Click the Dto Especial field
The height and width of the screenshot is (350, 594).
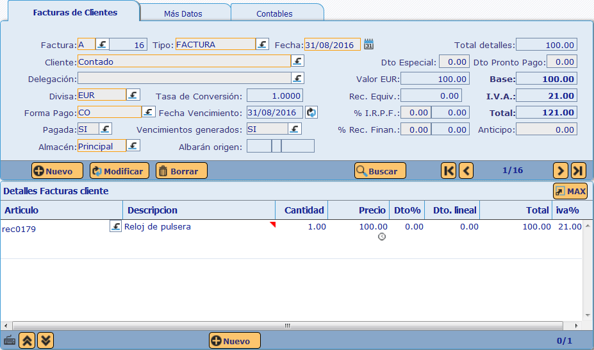click(x=454, y=62)
